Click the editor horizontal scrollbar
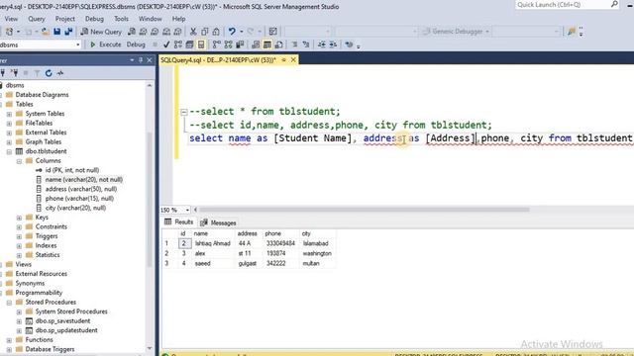Screen dimensions: 634x356 coord(364,210)
